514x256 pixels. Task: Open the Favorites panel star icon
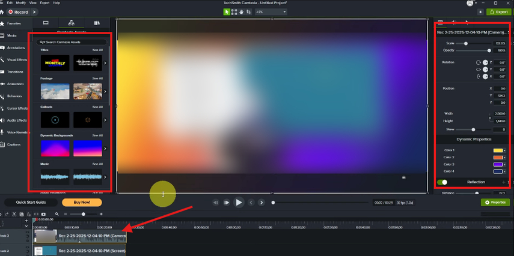click(2, 23)
